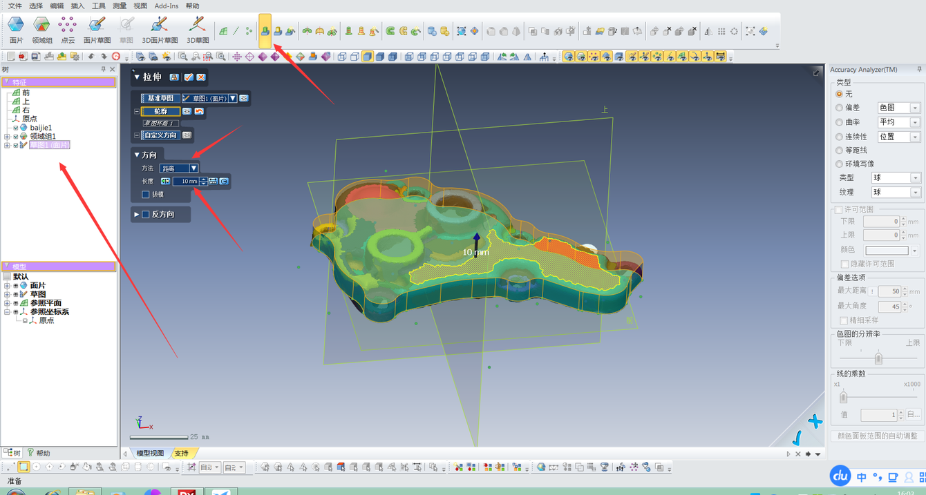Open the 工具 menu

98,6
